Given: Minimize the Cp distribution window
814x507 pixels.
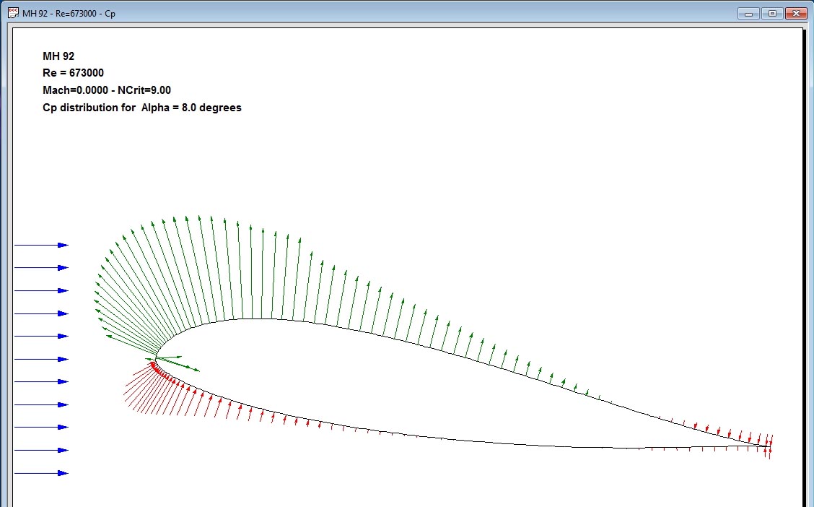Looking at the screenshot, I should 749,13.
